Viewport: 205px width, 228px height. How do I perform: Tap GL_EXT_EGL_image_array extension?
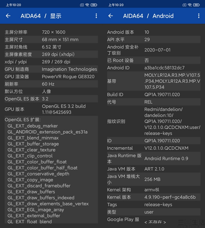click(36, 210)
